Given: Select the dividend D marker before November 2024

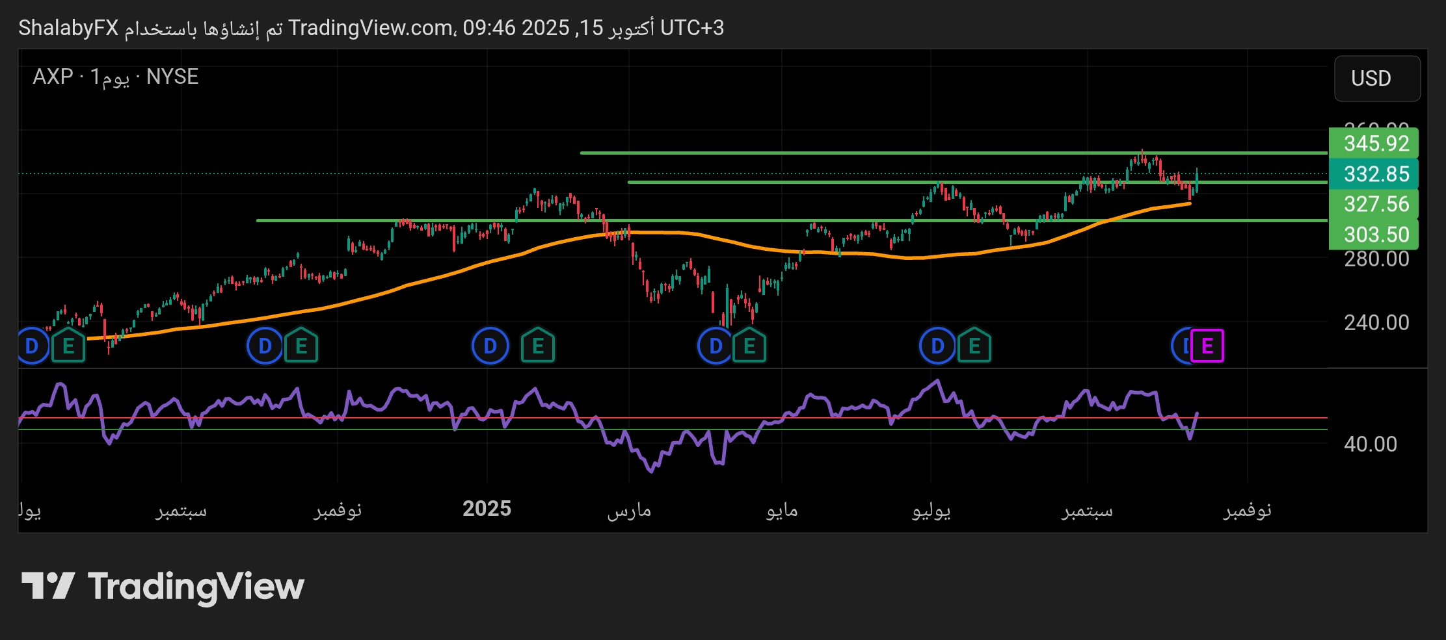Looking at the screenshot, I should pos(265,346).
